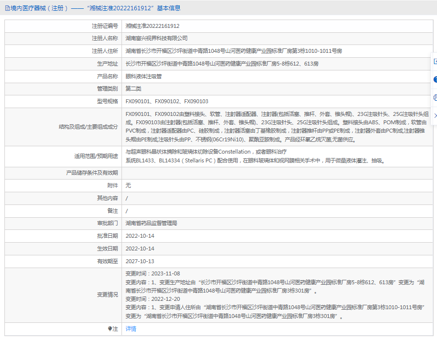Select the 其他内容 row label

tap(107, 199)
